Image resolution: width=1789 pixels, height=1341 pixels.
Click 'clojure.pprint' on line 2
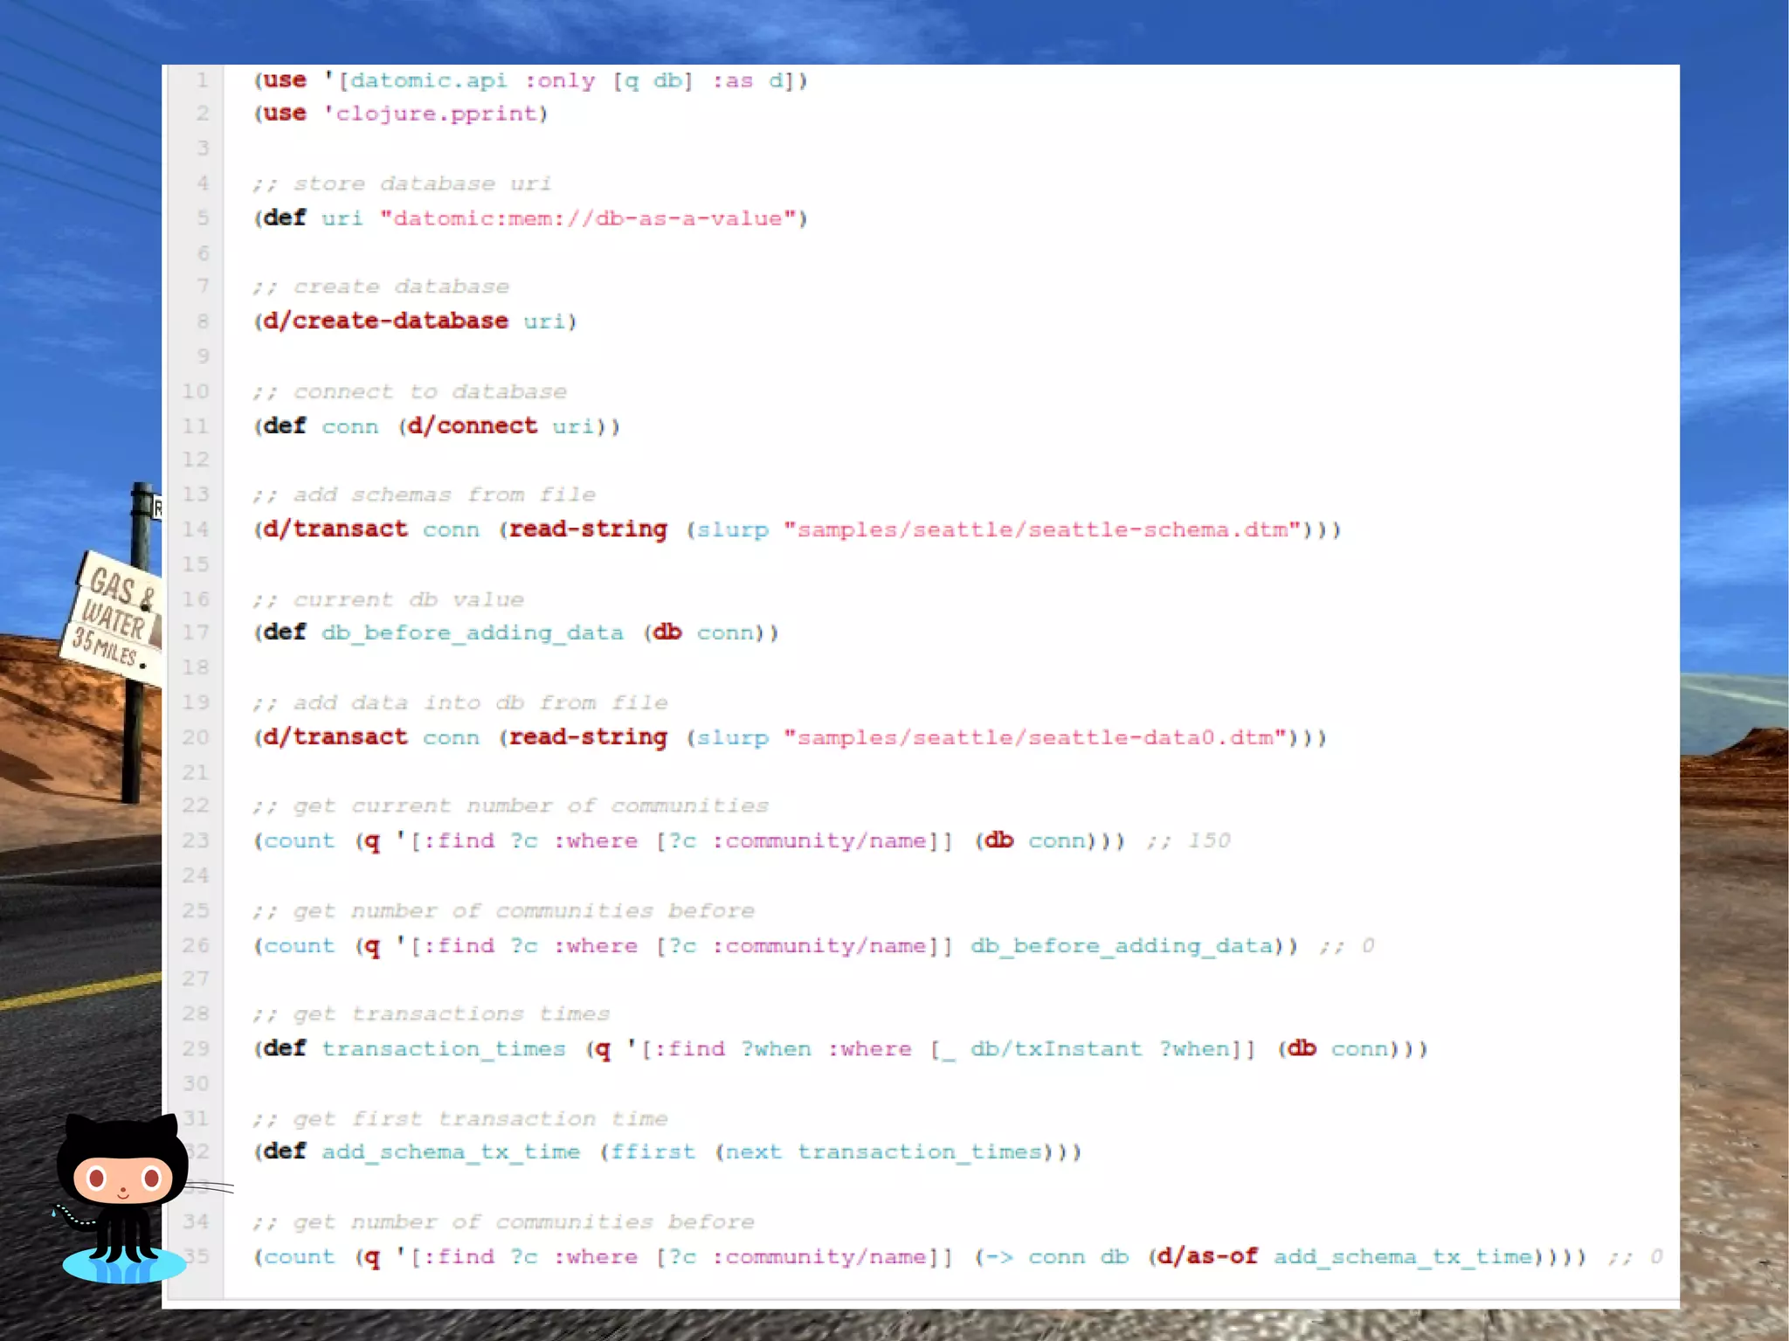pos(435,114)
